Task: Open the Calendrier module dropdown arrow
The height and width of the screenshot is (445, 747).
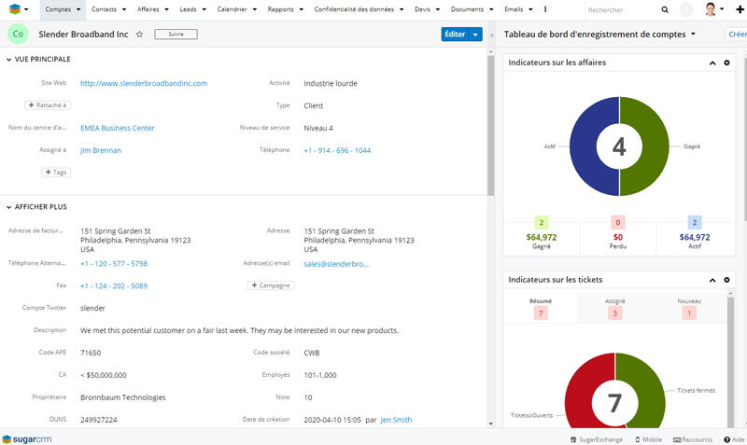Action: [255, 9]
